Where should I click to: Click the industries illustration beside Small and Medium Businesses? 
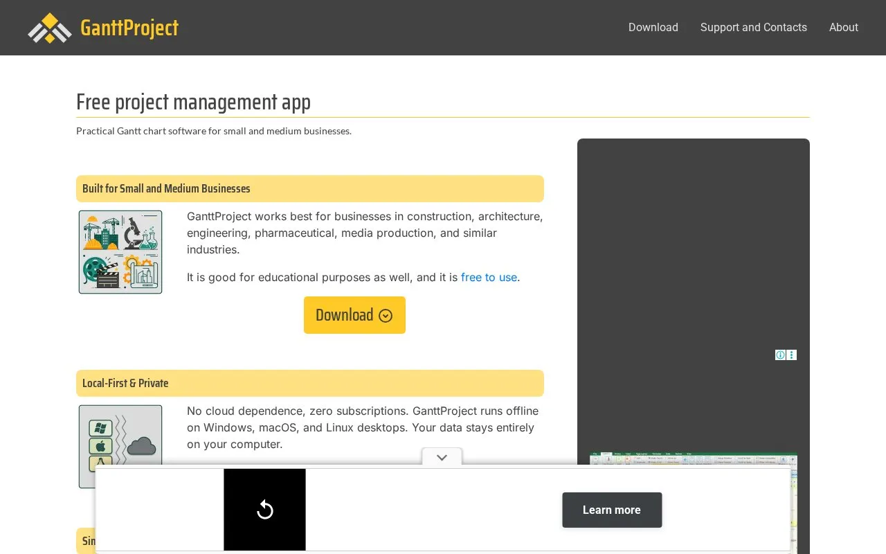(120, 252)
